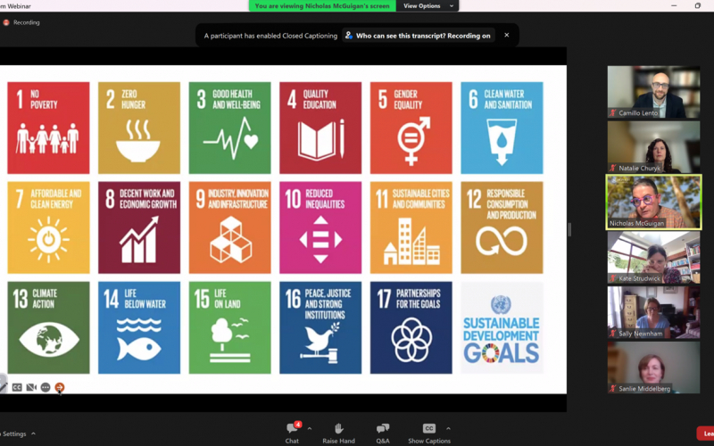The width and height of the screenshot is (714, 446).
Task: Click the Responsible Consumption and Production tile
Action: click(x=502, y=227)
